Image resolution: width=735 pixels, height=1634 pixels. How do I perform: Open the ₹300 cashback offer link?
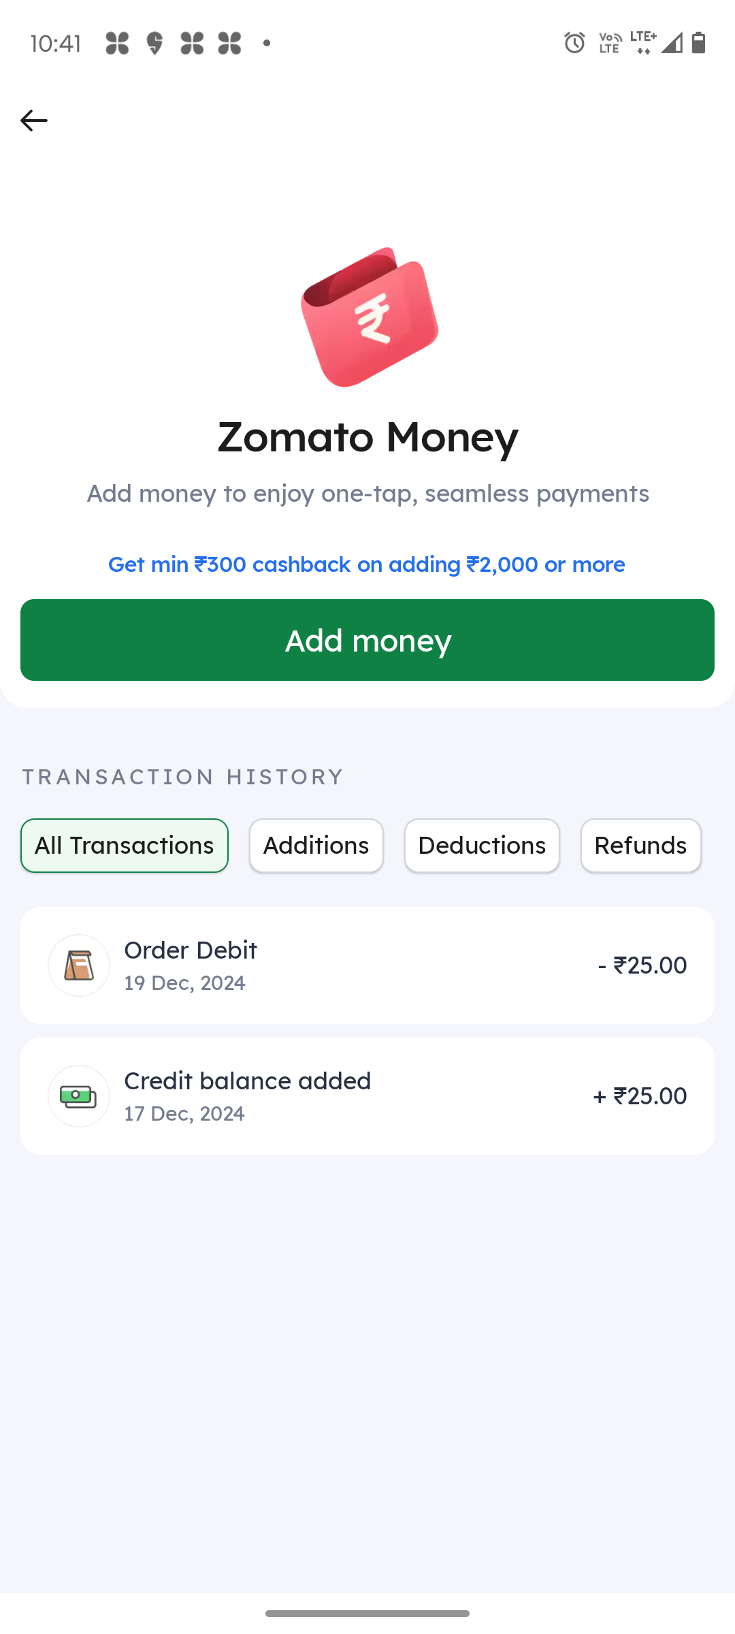click(x=367, y=564)
